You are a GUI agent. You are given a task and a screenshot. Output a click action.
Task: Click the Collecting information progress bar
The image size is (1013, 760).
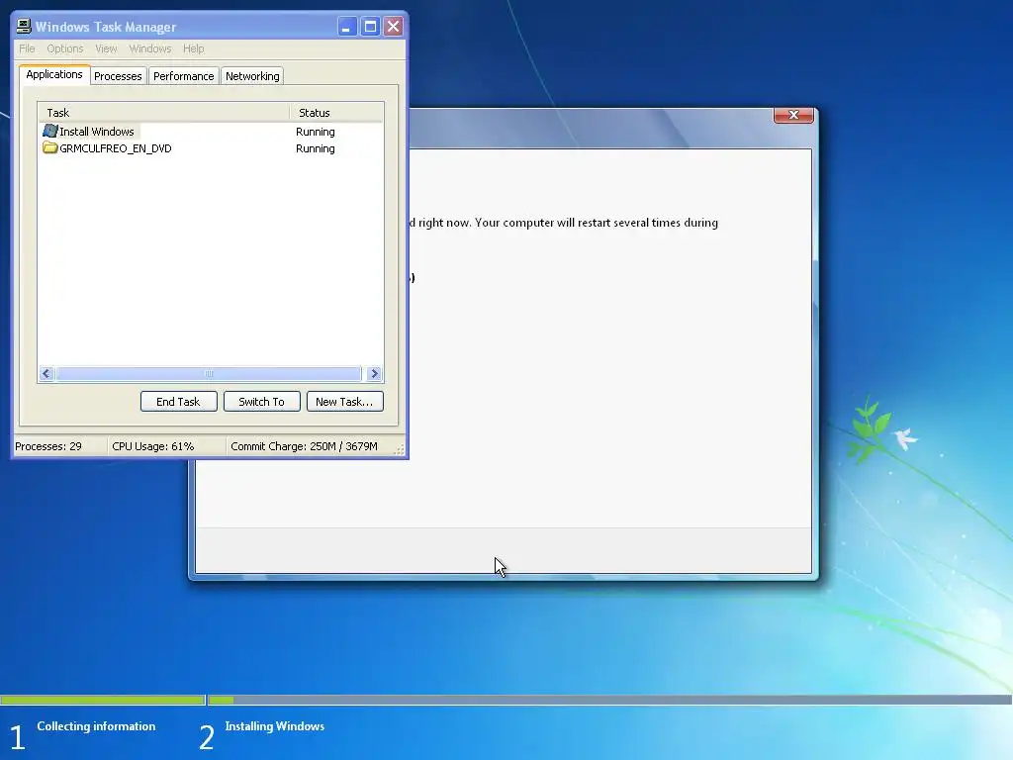pyautogui.click(x=102, y=700)
